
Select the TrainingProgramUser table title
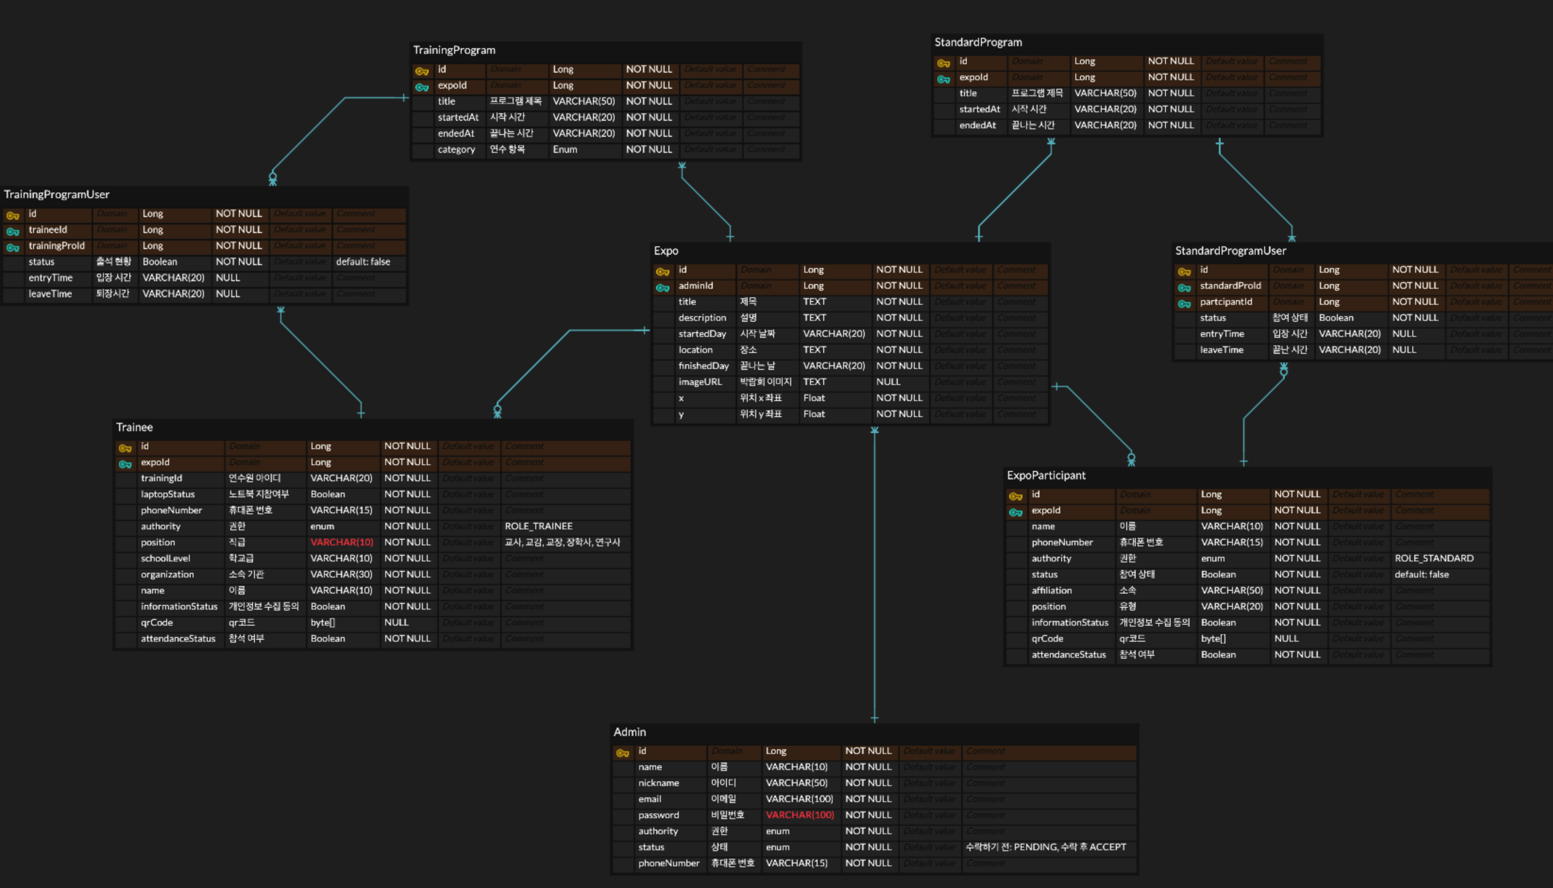(57, 194)
